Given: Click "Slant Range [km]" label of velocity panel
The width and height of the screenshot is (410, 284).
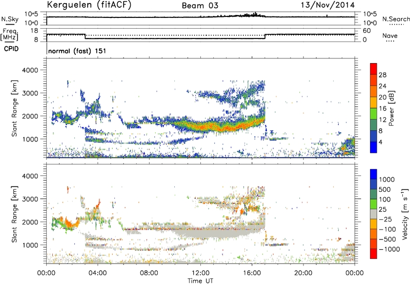Looking at the screenshot, I should point(14,214).
